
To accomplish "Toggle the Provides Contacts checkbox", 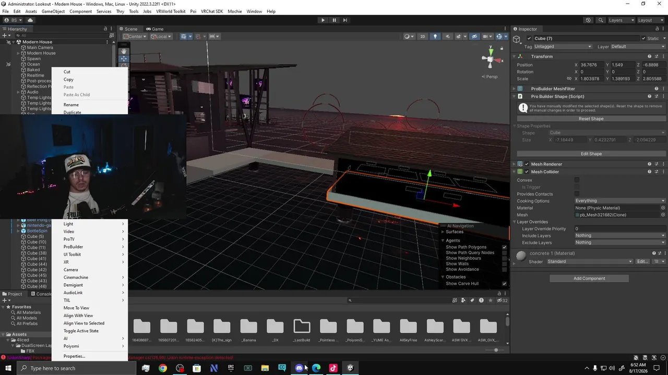I will (x=577, y=194).
